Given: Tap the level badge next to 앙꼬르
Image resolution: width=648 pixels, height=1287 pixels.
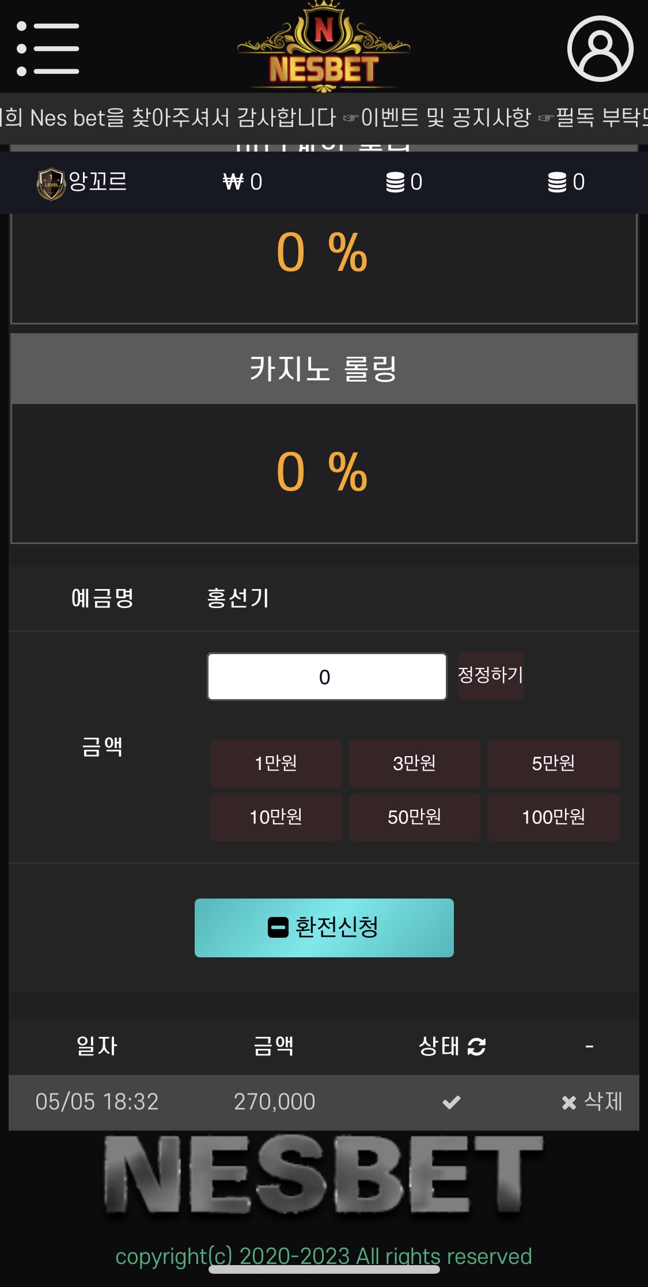Looking at the screenshot, I should click(51, 184).
